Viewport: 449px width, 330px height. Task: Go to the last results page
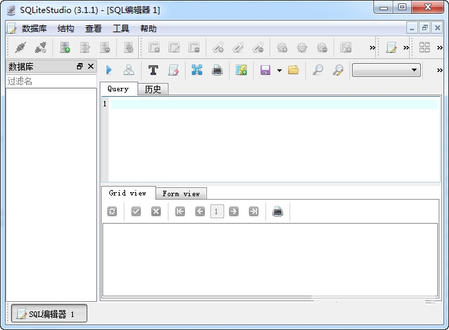254,211
